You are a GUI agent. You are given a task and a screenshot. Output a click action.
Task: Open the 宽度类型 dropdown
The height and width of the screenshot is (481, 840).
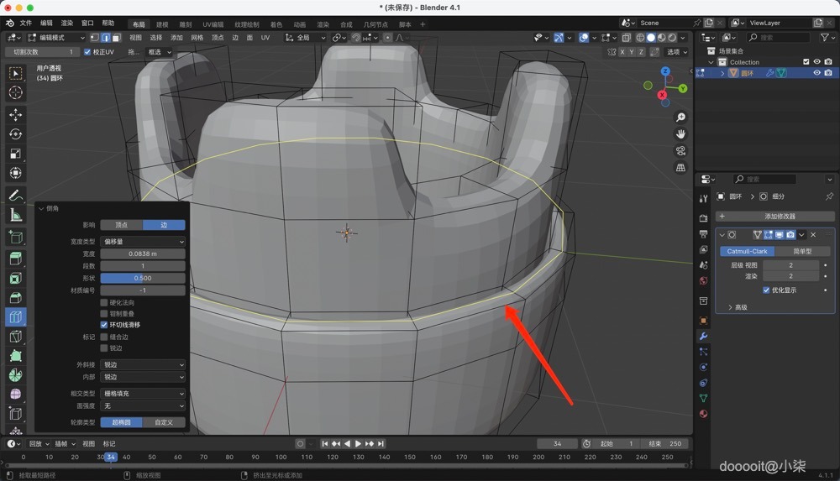(x=143, y=242)
